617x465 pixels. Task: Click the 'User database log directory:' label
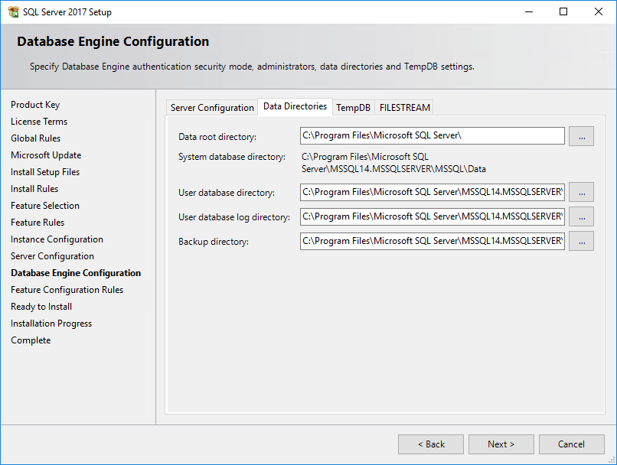pos(234,217)
